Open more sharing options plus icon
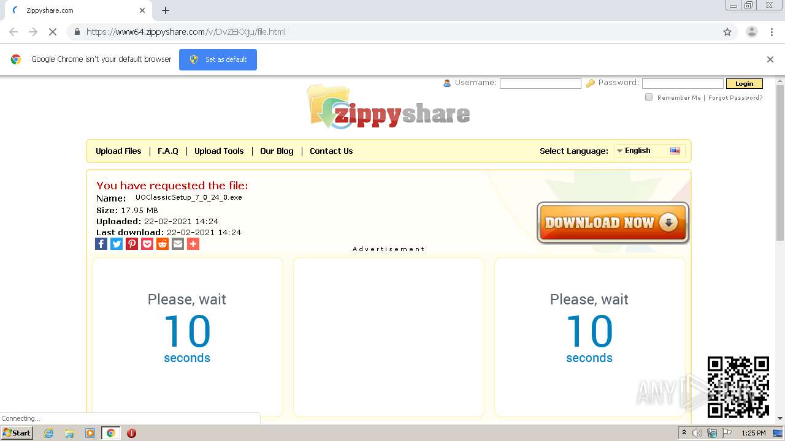This screenshot has height=441, width=785. (x=193, y=244)
